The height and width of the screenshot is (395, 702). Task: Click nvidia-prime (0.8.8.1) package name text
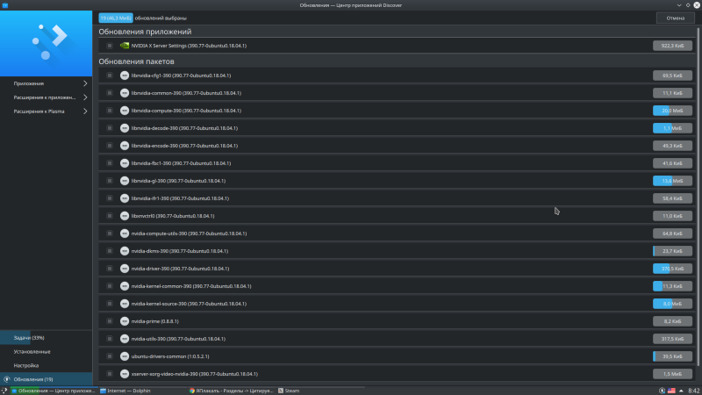(x=155, y=321)
